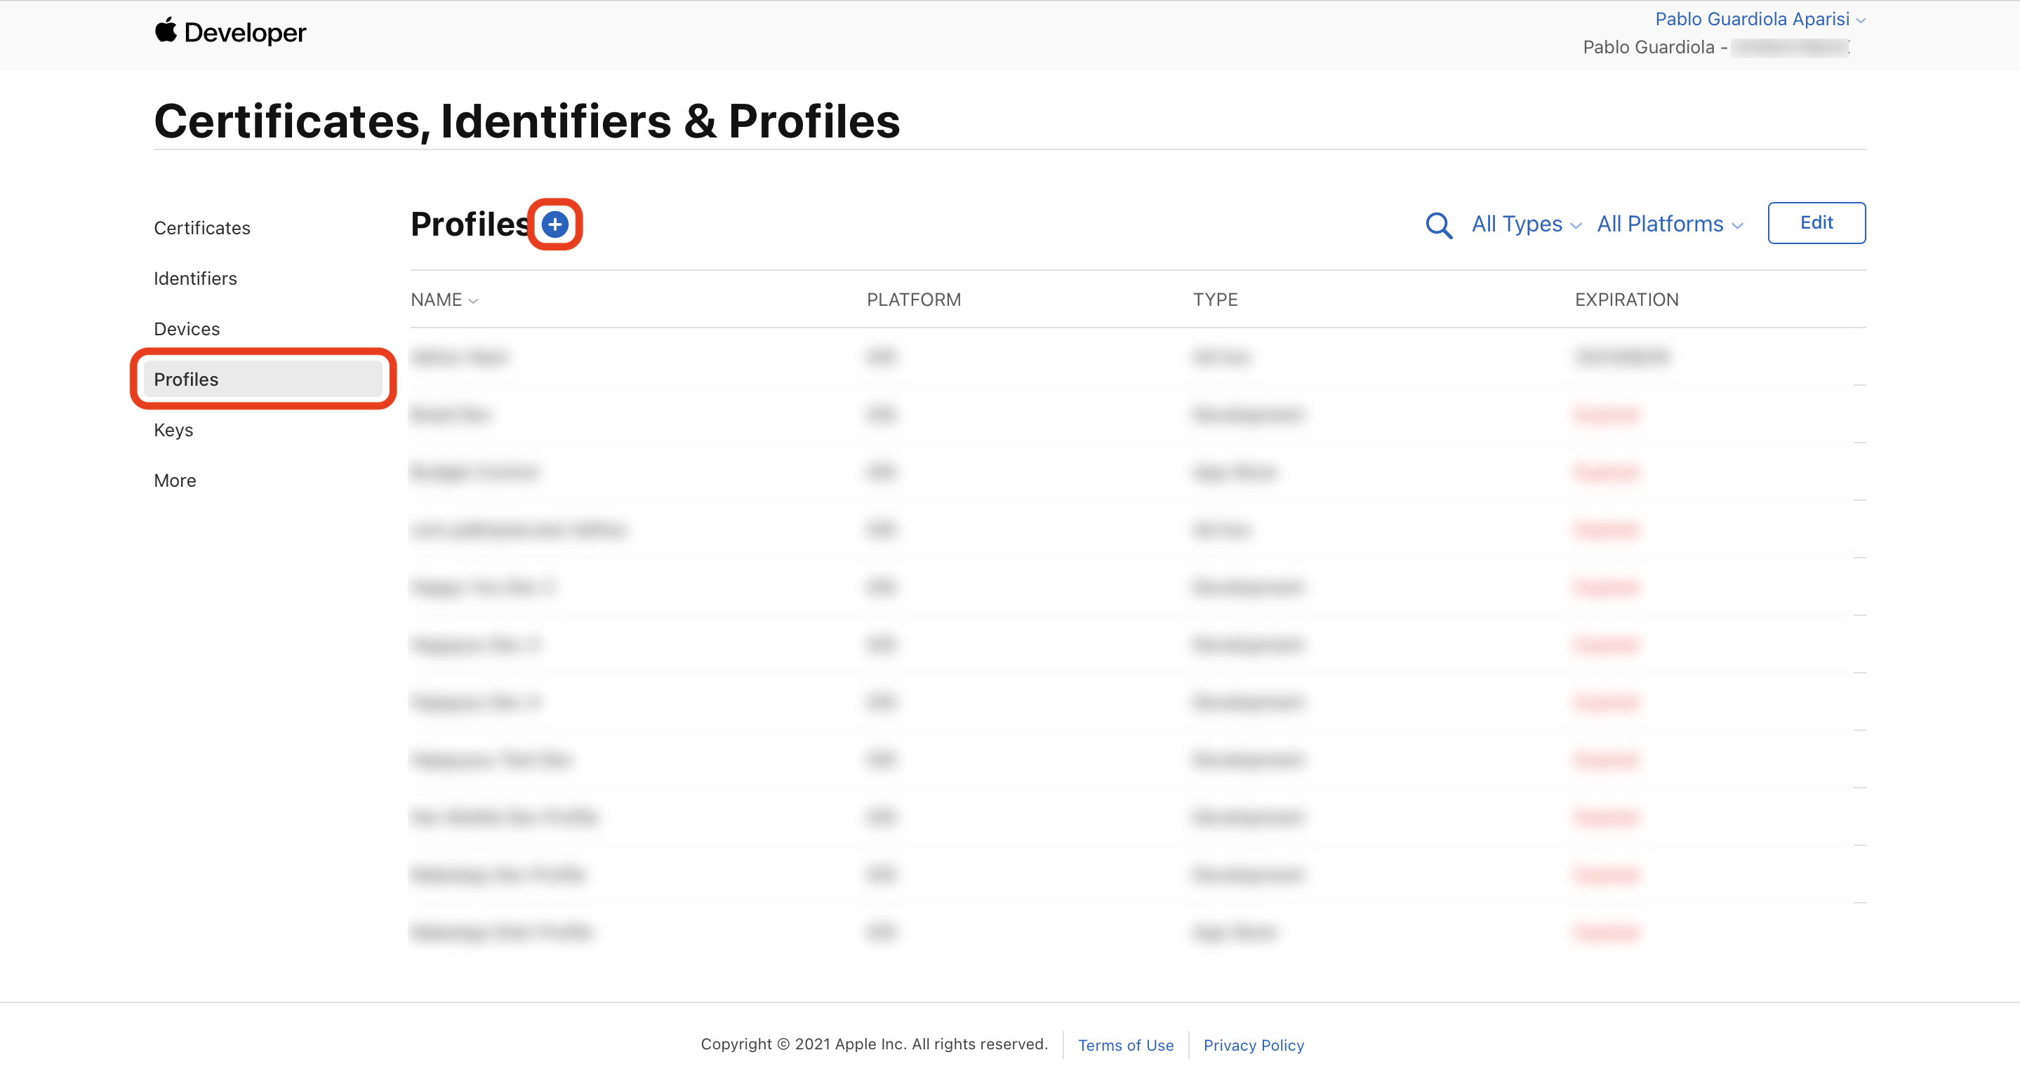Click the PLATFORM column header
Screen dimensions: 2020x1069
pyautogui.click(x=914, y=300)
